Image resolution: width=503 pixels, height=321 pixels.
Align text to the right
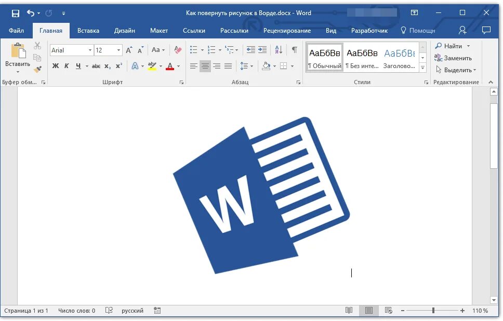pyautogui.click(x=217, y=66)
